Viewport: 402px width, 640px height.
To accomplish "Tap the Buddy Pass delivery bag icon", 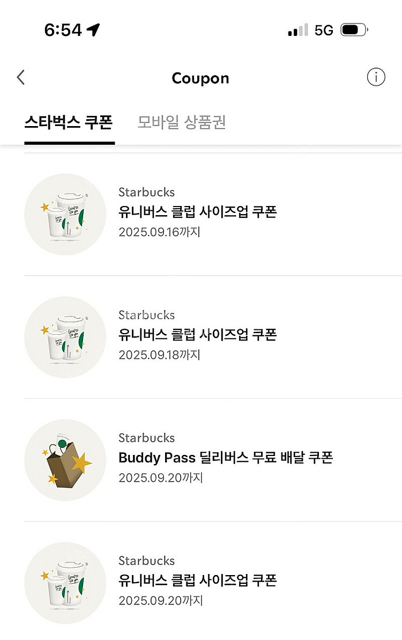I will pyautogui.click(x=65, y=460).
